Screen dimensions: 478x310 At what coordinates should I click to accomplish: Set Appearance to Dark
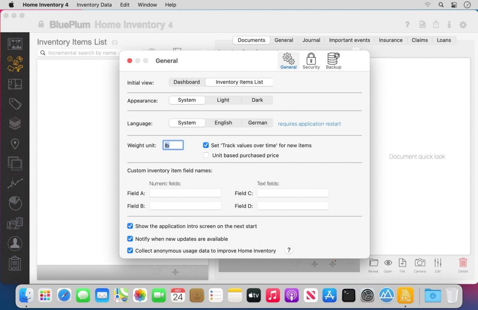click(257, 100)
